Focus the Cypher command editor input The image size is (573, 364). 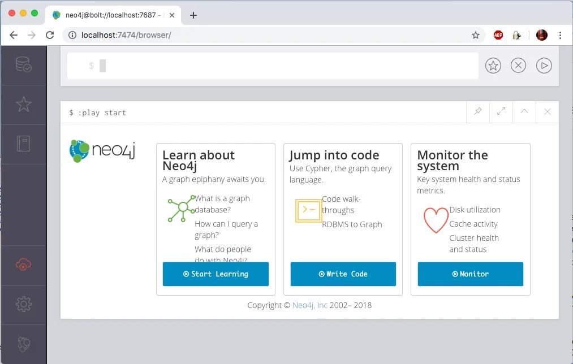point(283,66)
